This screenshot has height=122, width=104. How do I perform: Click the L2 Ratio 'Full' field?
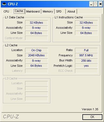click(86, 50)
